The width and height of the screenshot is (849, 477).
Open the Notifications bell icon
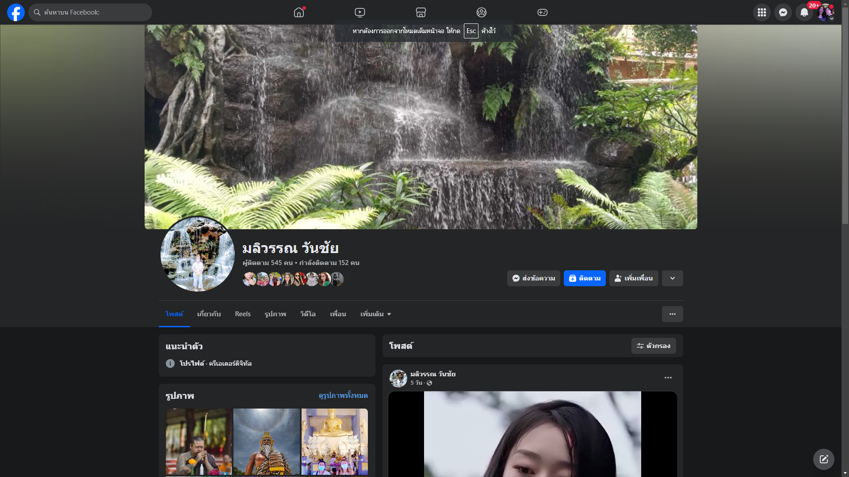pos(804,12)
